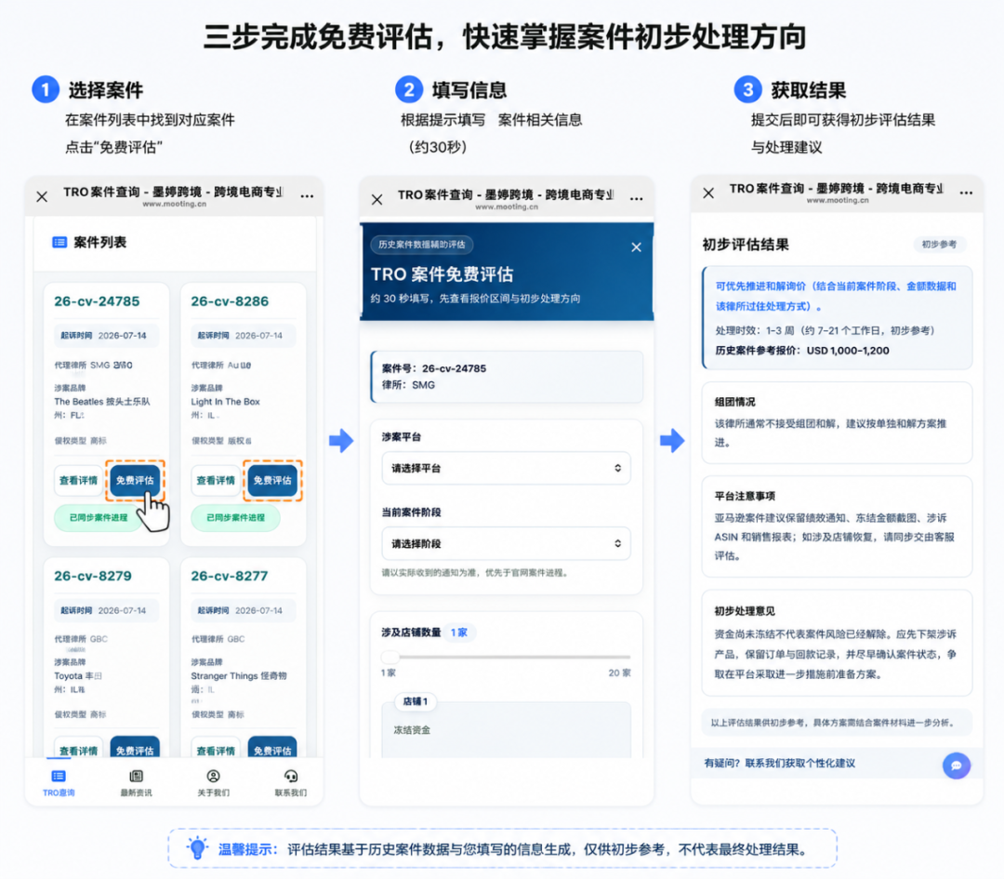Click 有疑问？联系我们获取个性化建议 link
This screenshot has height=879, width=1004.
point(779,763)
